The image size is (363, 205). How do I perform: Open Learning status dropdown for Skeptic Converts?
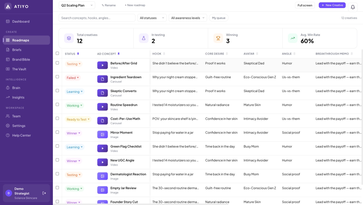(x=75, y=92)
